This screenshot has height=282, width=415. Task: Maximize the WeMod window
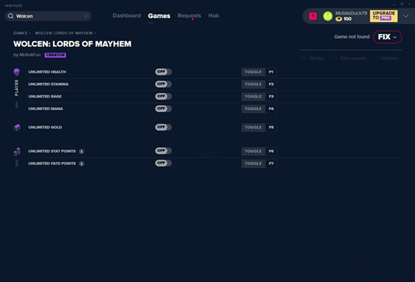[402, 4]
